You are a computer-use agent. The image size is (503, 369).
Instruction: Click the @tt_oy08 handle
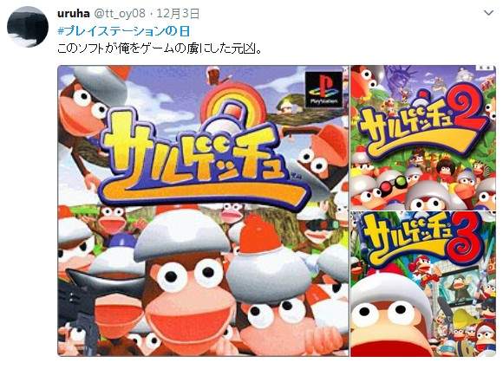(120, 14)
